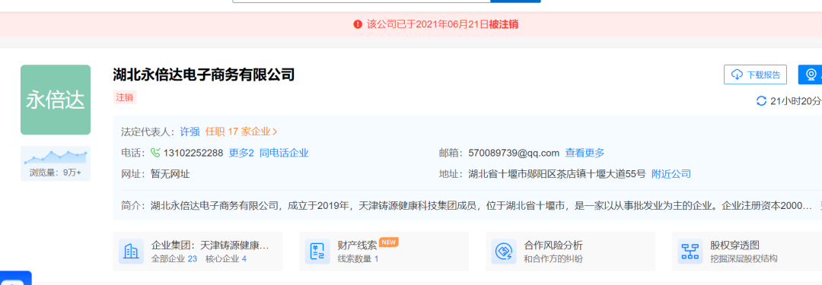Click the document icon on 财产线索 card
The height and width of the screenshot is (285, 822).
pos(317,252)
